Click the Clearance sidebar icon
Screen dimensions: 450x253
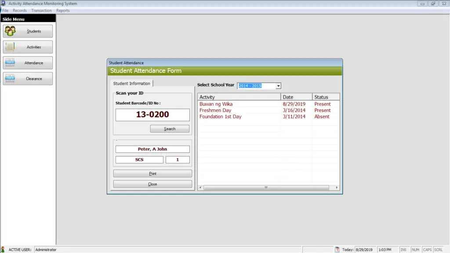pos(10,79)
